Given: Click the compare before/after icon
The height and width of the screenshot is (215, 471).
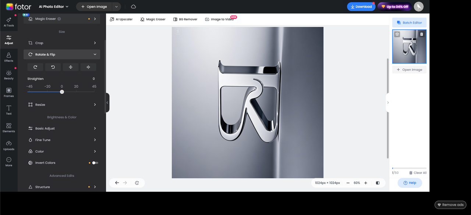Looking at the screenshot, I should click(x=378, y=183).
